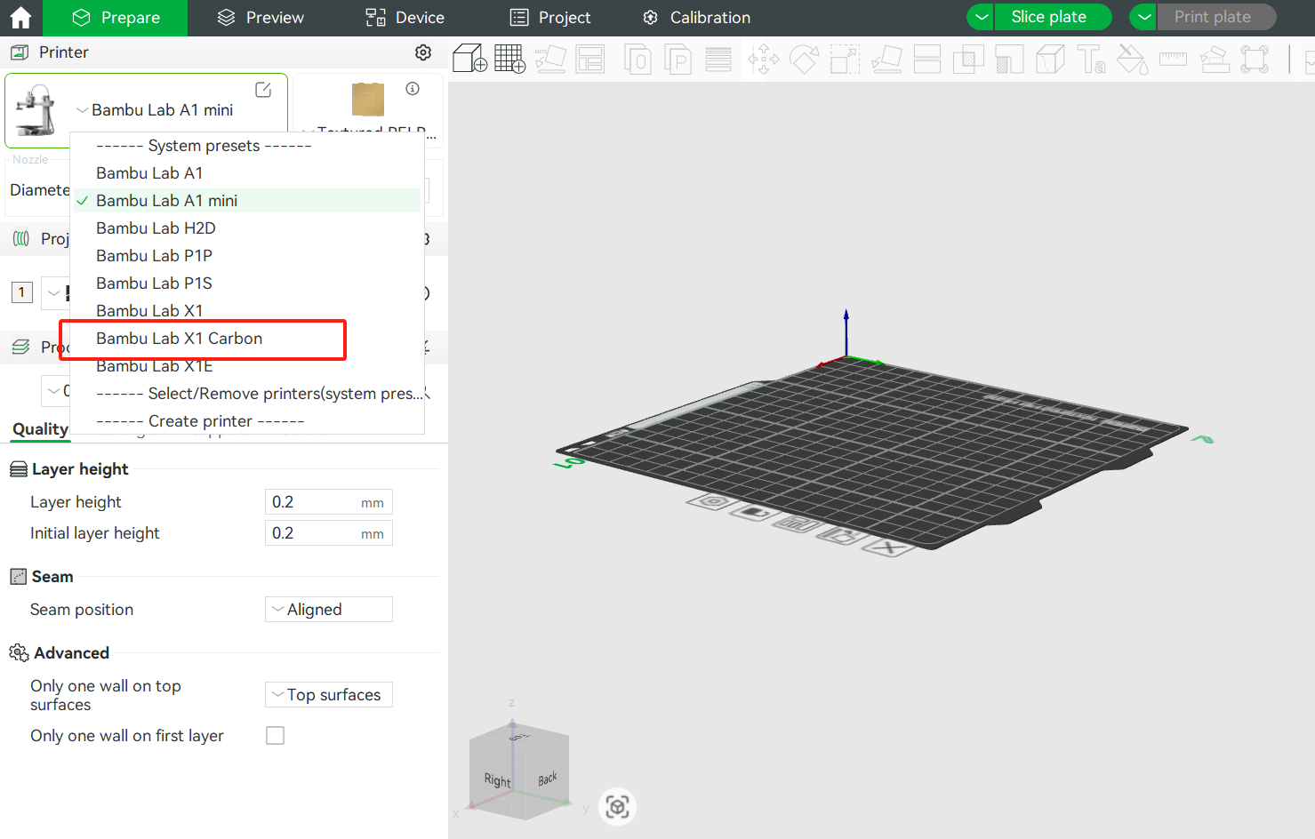
Task: Open printer settings gear icon
Action: click(423, 52)
